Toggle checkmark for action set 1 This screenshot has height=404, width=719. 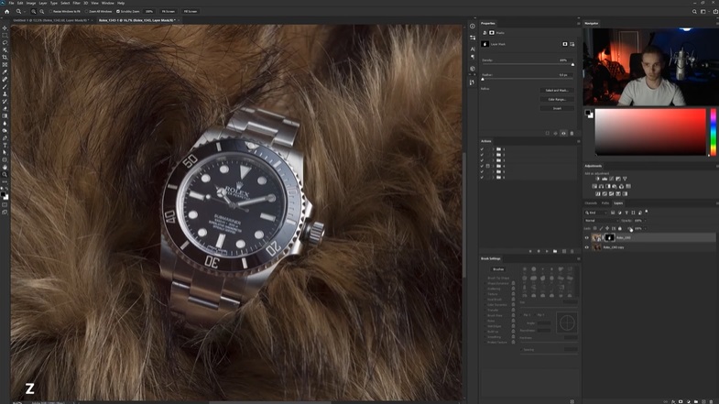pyautogui.click(x=482, y=149)
